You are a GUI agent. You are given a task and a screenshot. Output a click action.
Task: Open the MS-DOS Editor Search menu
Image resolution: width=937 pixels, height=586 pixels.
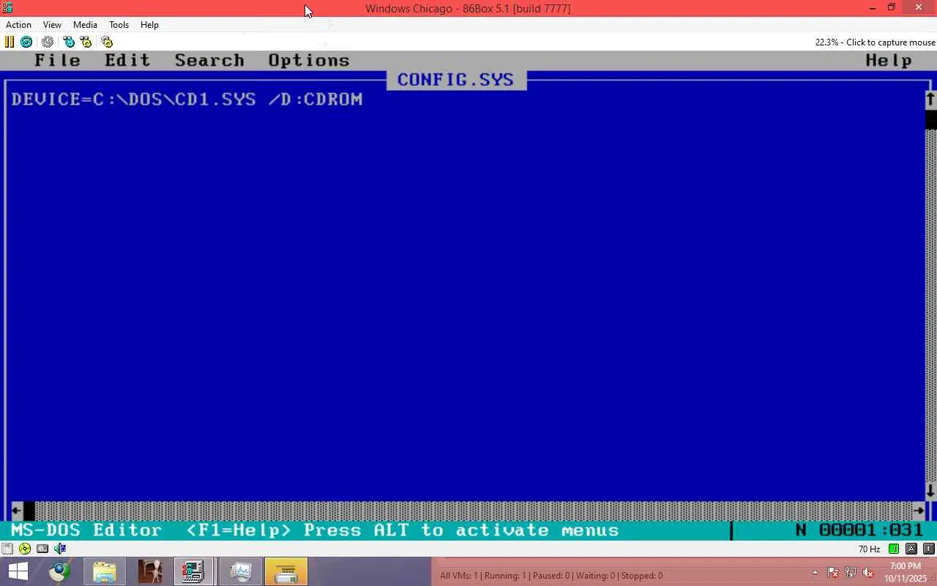tap(209, 61)
